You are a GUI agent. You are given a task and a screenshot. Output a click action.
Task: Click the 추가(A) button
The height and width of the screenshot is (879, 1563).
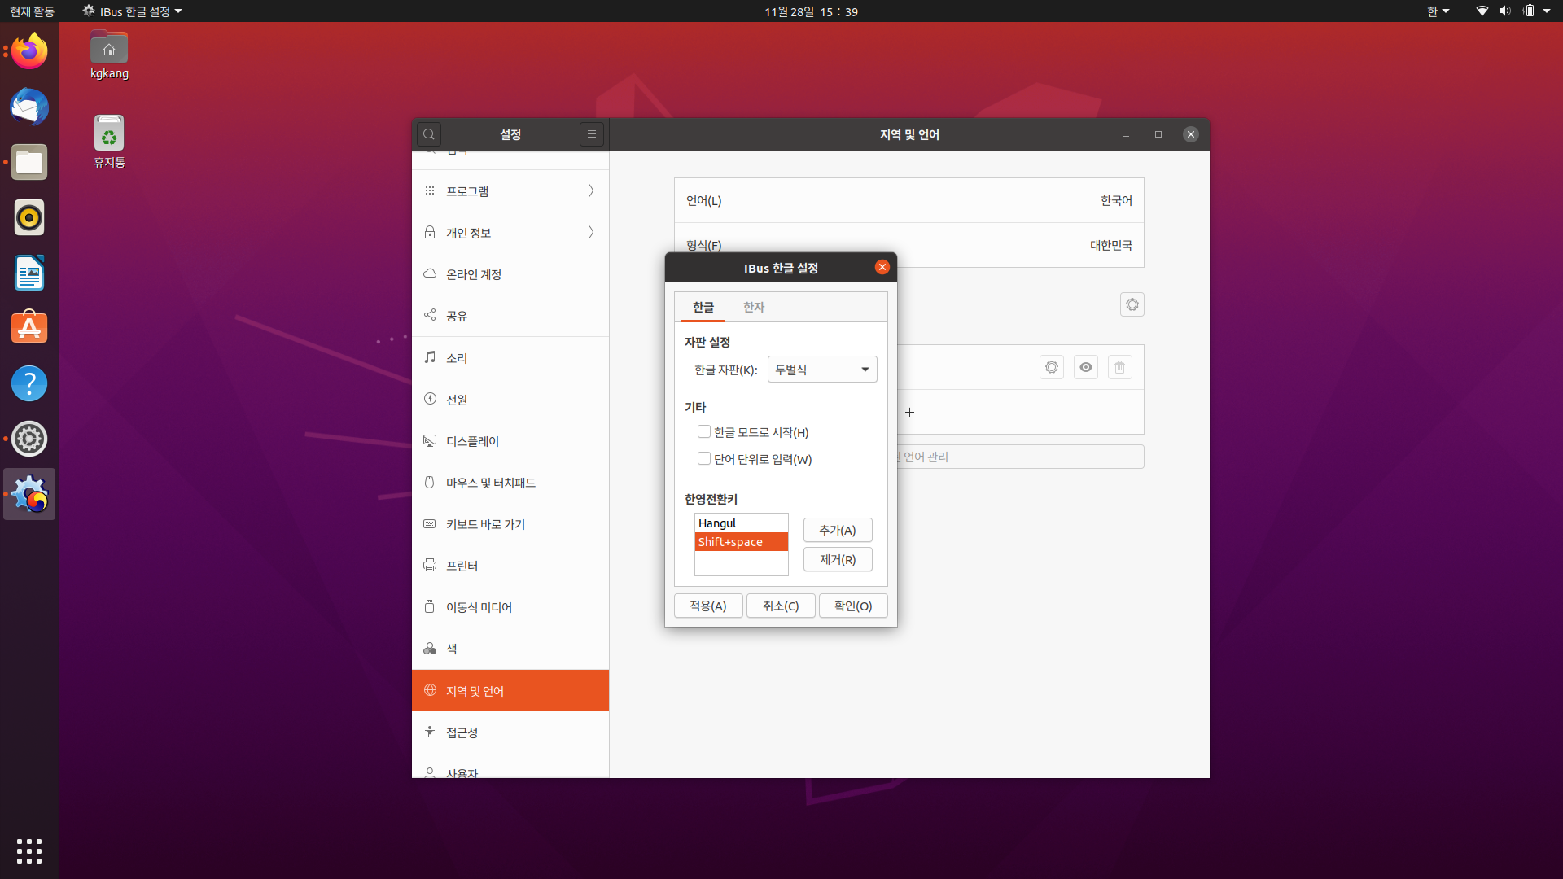point(837,530)
